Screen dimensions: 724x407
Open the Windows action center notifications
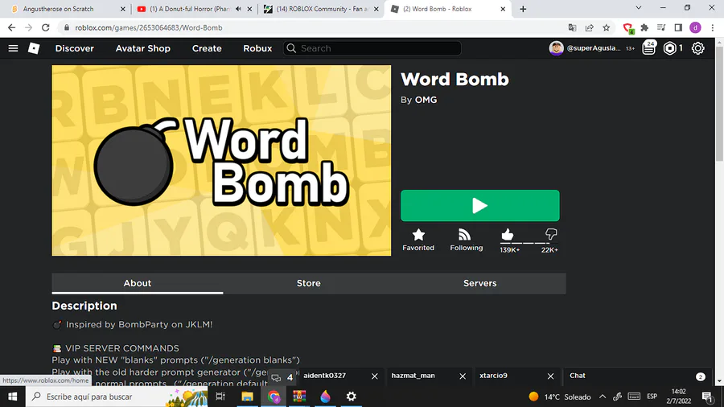(707, 397)
